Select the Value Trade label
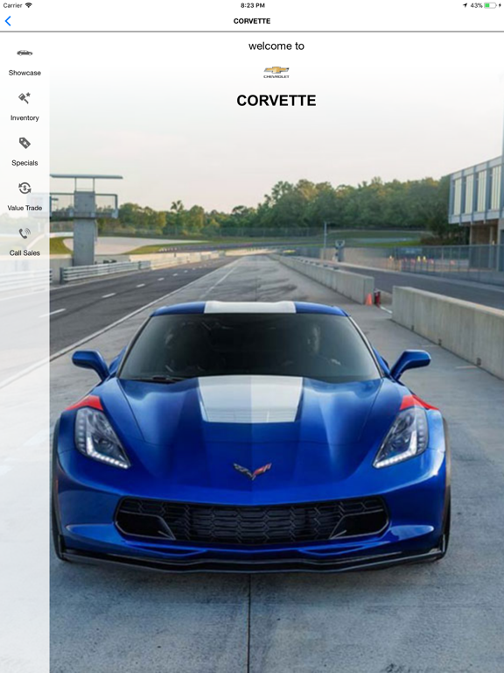Image resolution: width=504 pixels, height=673 pixels. coord(24,209)
